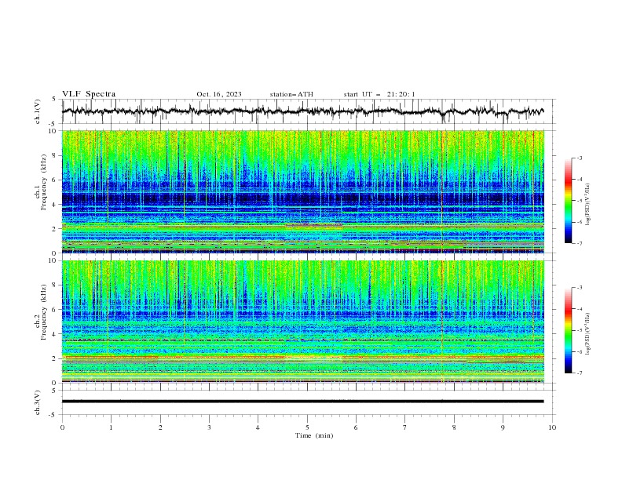Click the ch.1 colorbar "log(PSD)(V²/Hz)" label

(588, 205)
